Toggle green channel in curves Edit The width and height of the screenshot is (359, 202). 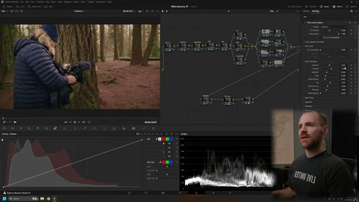167,139
